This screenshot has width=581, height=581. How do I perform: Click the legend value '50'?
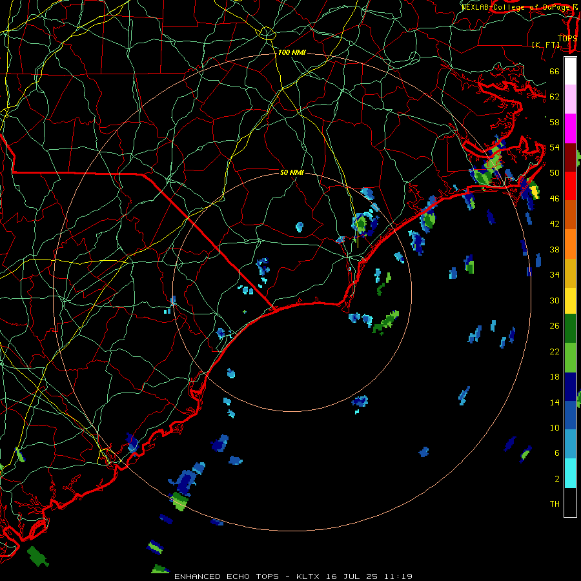tap(555, 173)
